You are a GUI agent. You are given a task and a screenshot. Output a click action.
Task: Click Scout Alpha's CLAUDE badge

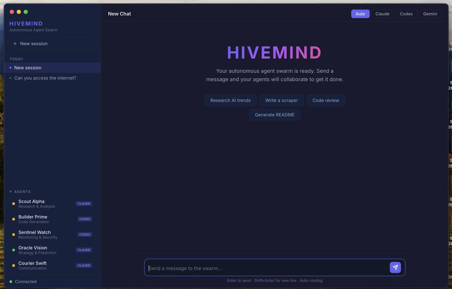coord(84,204)
